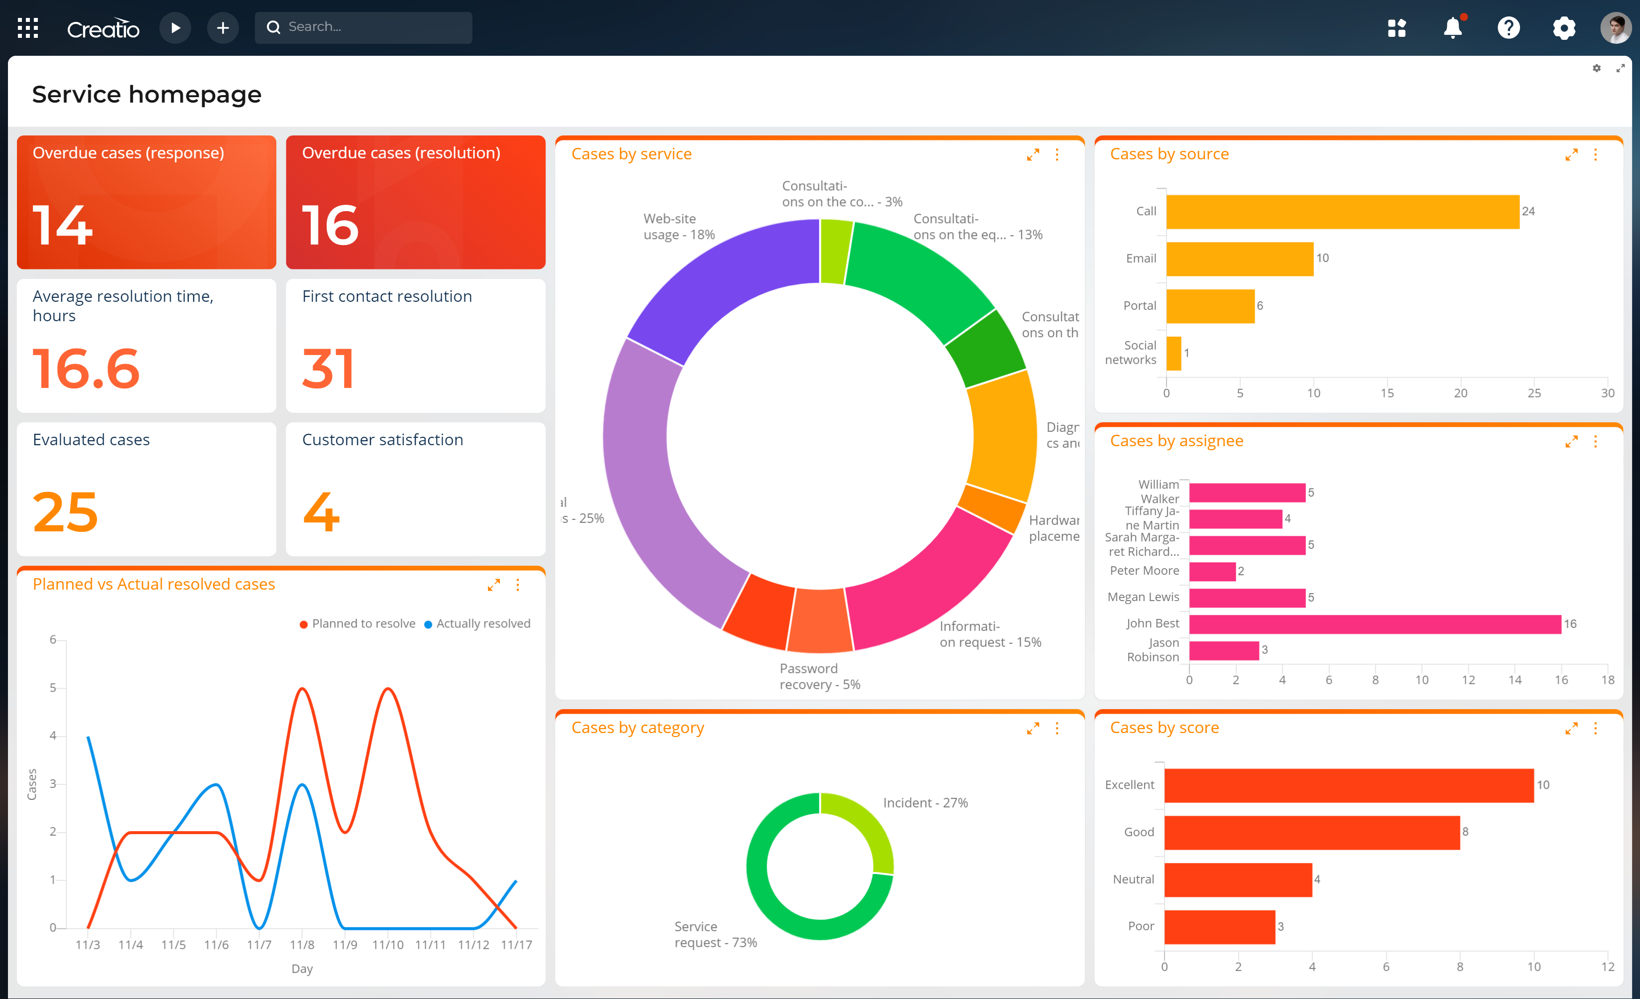The width and height of the screenshot is (1640, 999).
Task: Open the Planned vs Actual resolved cases menu
Action: tap(518, 585)
